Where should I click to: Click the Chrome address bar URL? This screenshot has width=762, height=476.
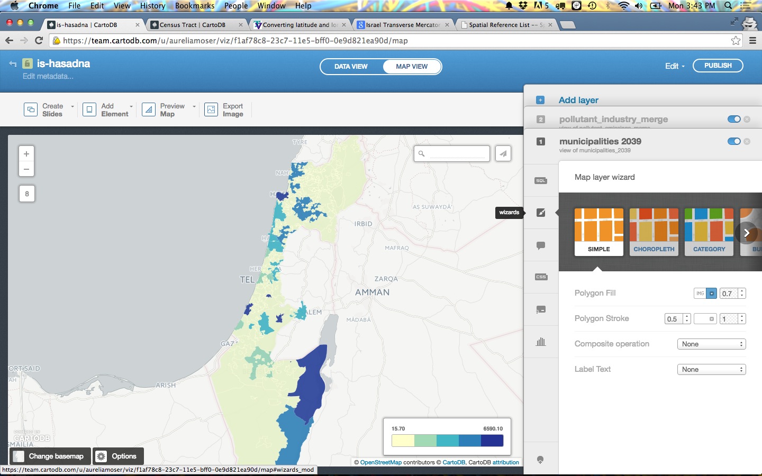pyautogui.click(x=235, y=41)
